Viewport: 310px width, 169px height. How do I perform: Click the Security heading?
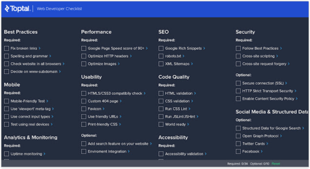click(x=245, y=32)
